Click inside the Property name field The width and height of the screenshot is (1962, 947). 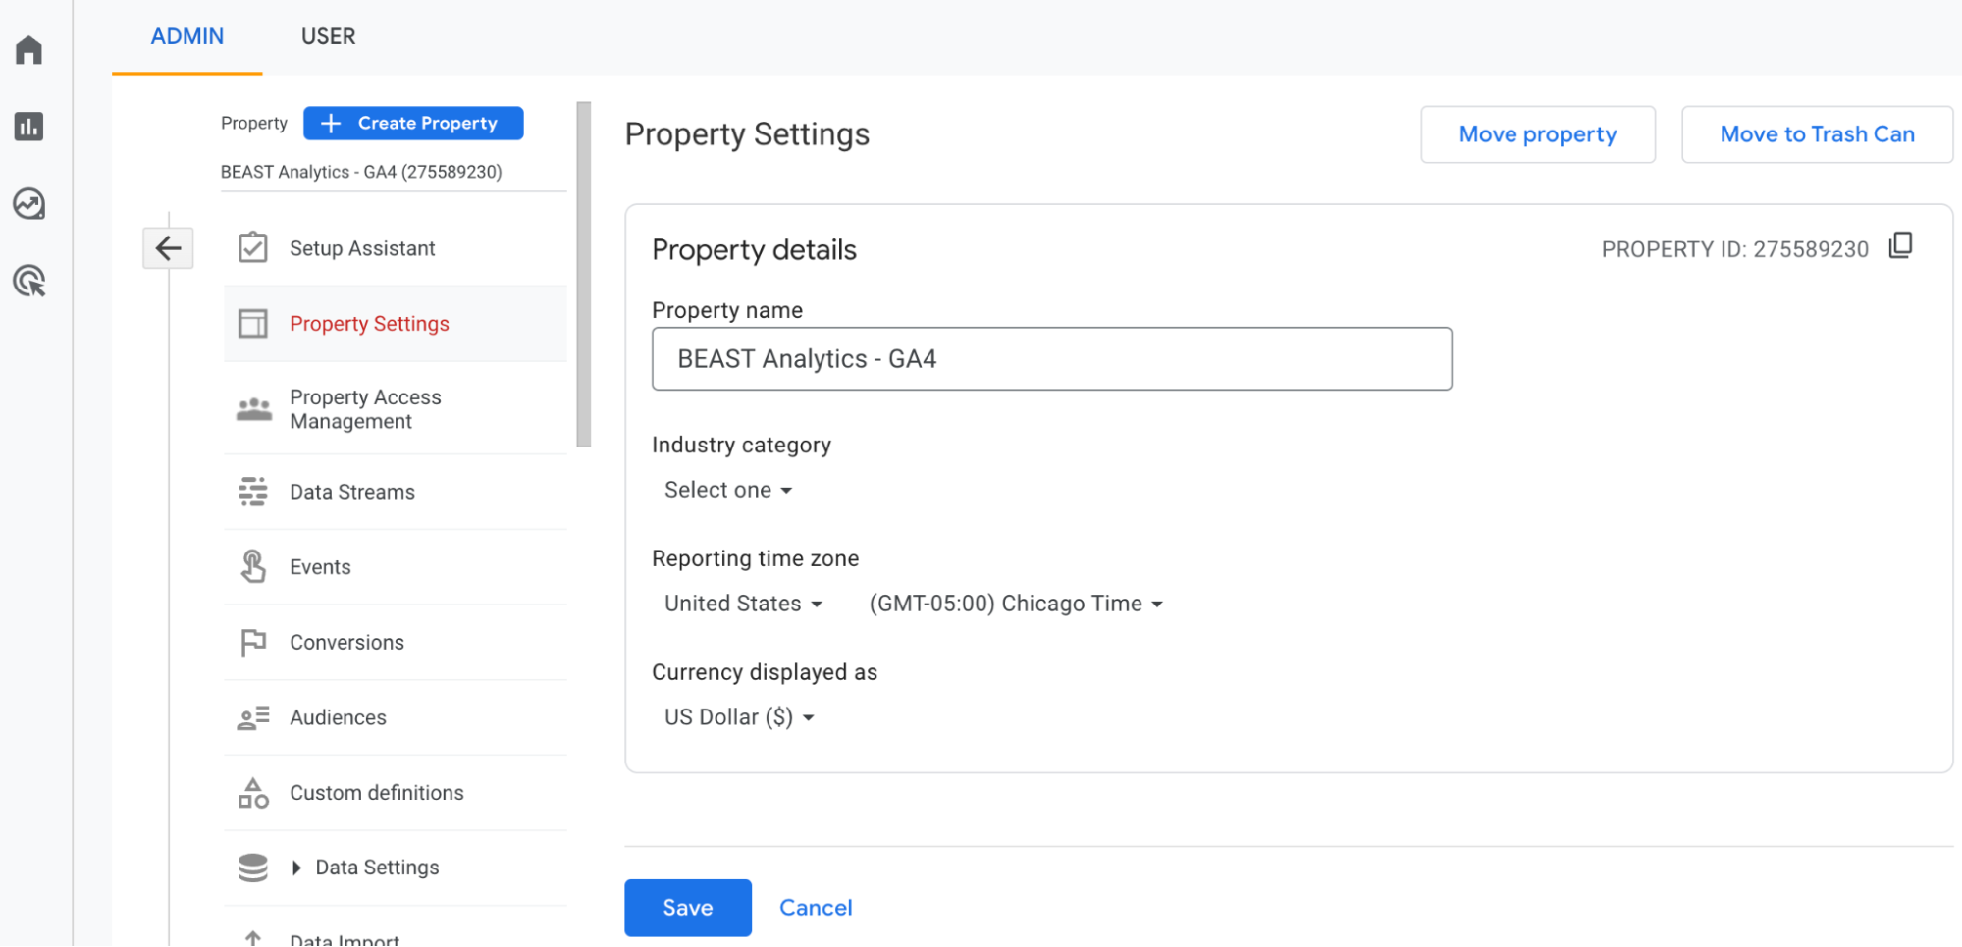1051,358
